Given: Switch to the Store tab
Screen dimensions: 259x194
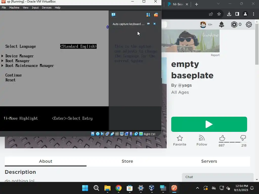Looking at the screenshot, I should (127, 161).
